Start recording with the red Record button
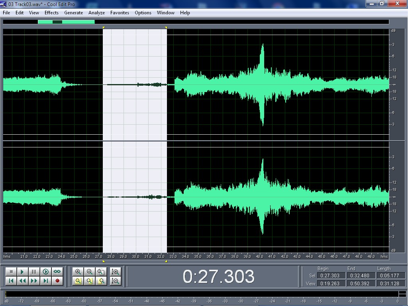This screenshot has height=306, width=408. click(x=57, y=281)
